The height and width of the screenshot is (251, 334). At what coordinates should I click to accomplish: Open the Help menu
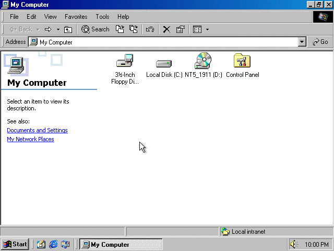tap(123, 17)
